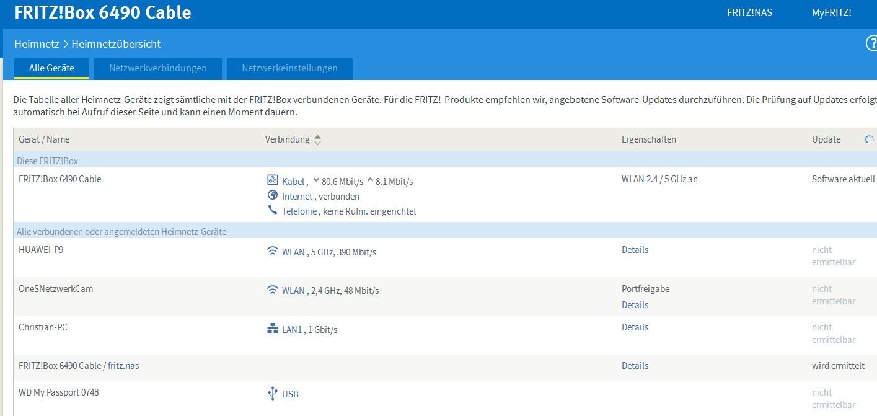The image size is (877, 416).
Task: Click WD My Passport 0748 name
Action: click(59, 392)
